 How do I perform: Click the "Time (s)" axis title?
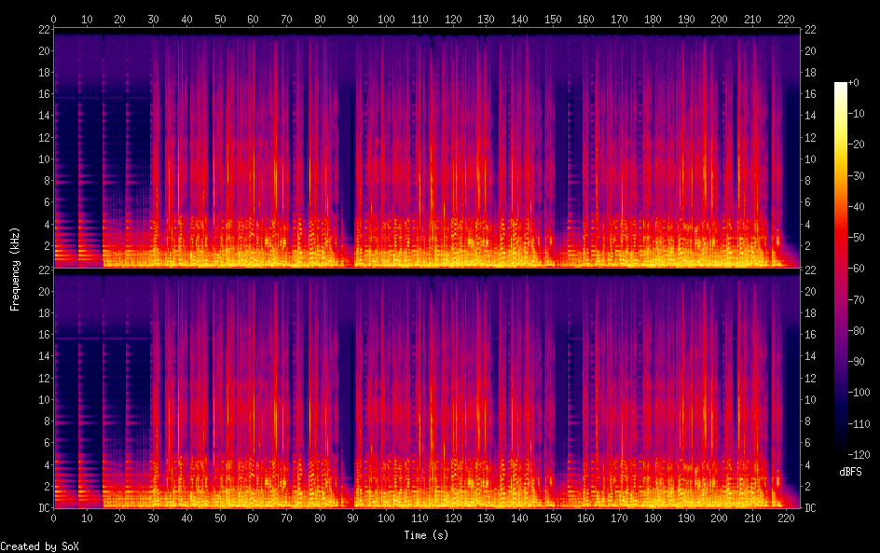pos(427,535)
